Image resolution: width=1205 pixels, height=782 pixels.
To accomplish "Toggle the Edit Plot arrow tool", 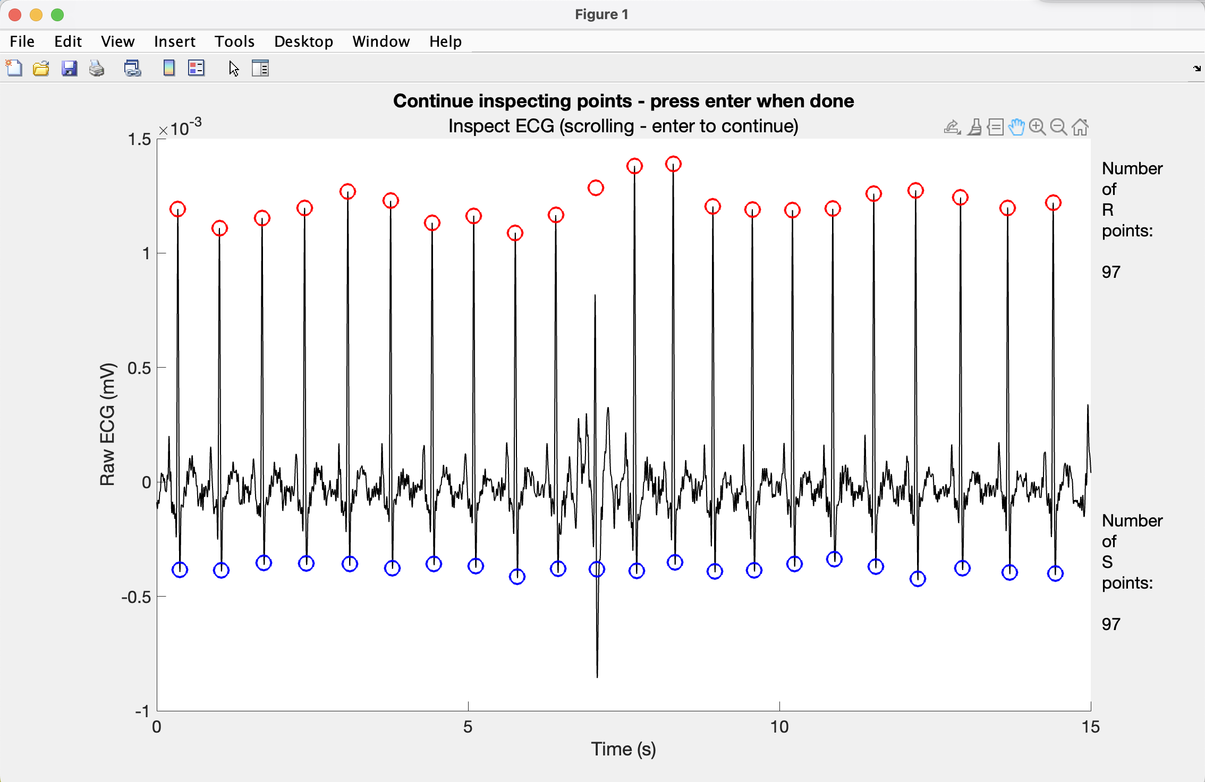I will 234,69.
